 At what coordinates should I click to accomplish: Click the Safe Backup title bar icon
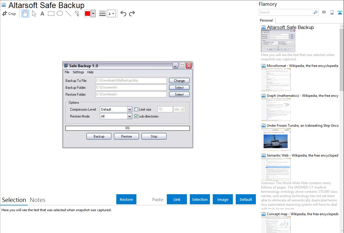[66, 66]
